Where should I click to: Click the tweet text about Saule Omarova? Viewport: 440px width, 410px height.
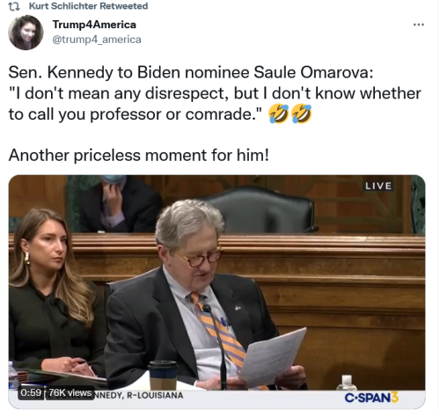pyautogui.click(x=215, y=93)
